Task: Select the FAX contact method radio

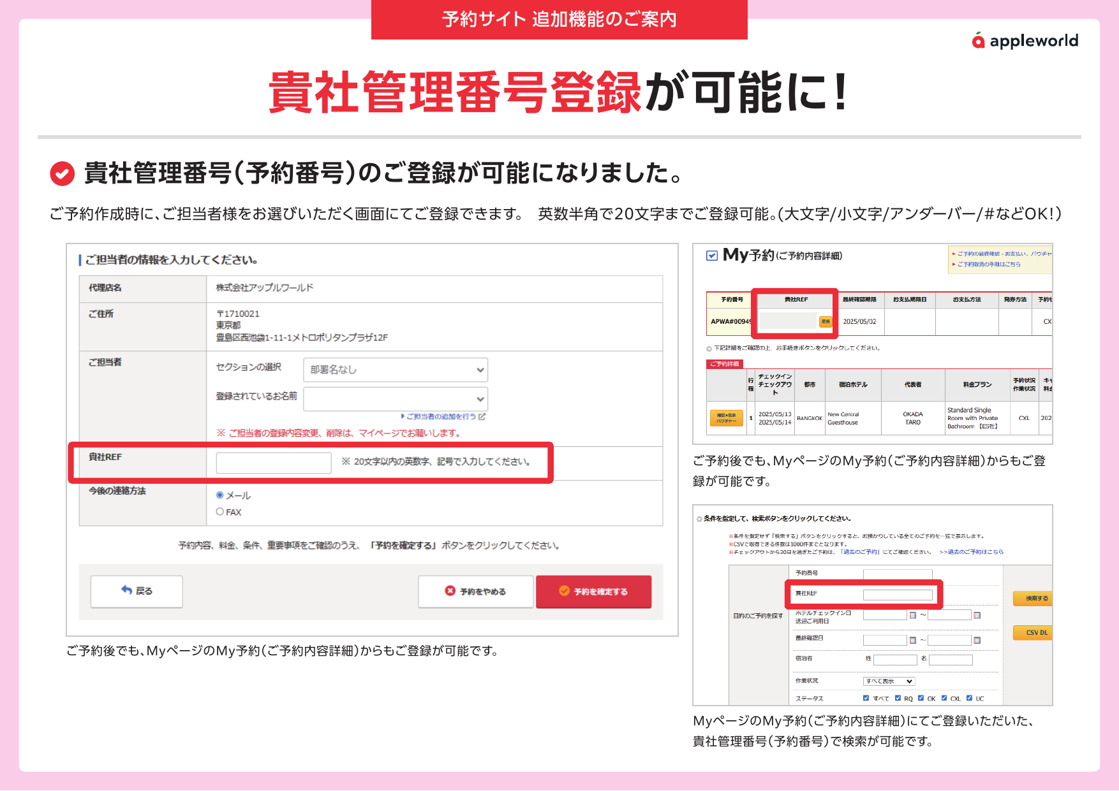Action: (x=220, y=512)
